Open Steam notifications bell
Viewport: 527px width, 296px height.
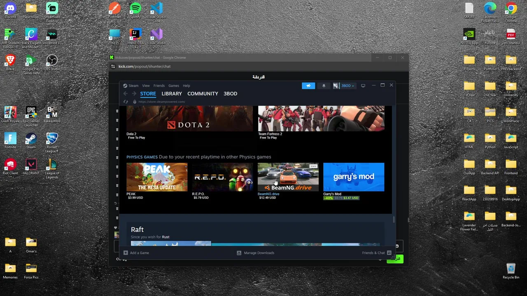pyautogui.click(x=324, y=86)
